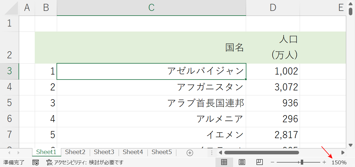Click the cell with population 2,817
The height and width of the screenshot is (167, 355).
273,135
